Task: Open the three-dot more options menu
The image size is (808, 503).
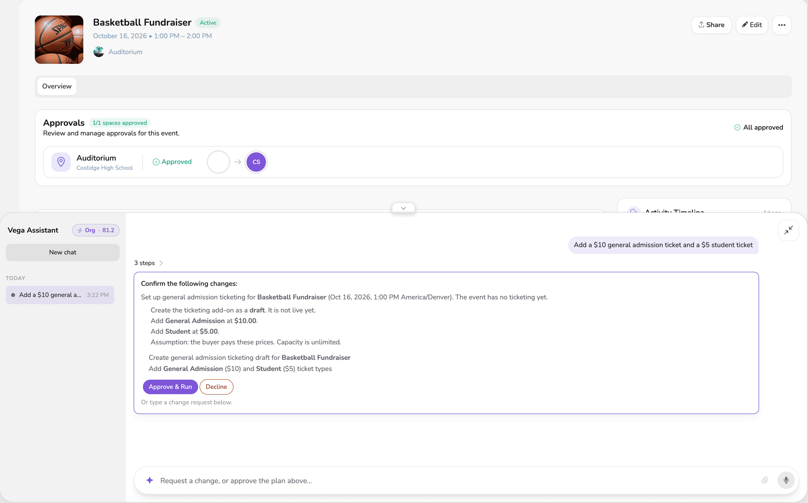Action: [781, 25]
